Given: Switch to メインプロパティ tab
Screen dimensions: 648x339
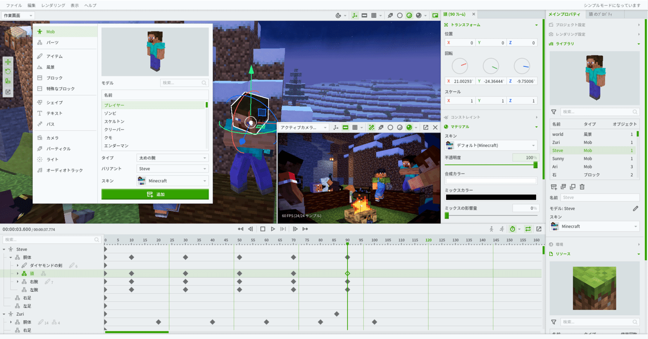Looking at the screenshot, I should [x=566, y=14].
